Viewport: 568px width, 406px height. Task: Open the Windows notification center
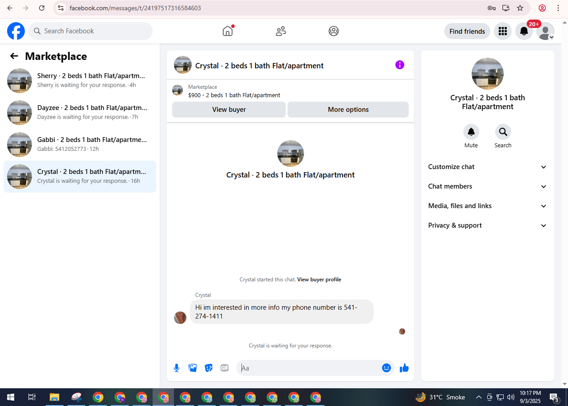click(554, 397)
